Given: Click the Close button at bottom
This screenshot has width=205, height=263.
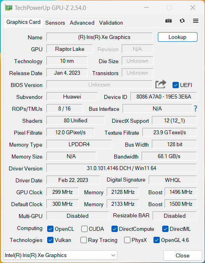Looking at the screenshot, I should 182,255.
